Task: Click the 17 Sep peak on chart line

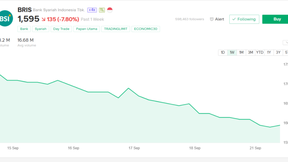Action: click(129, 88)
